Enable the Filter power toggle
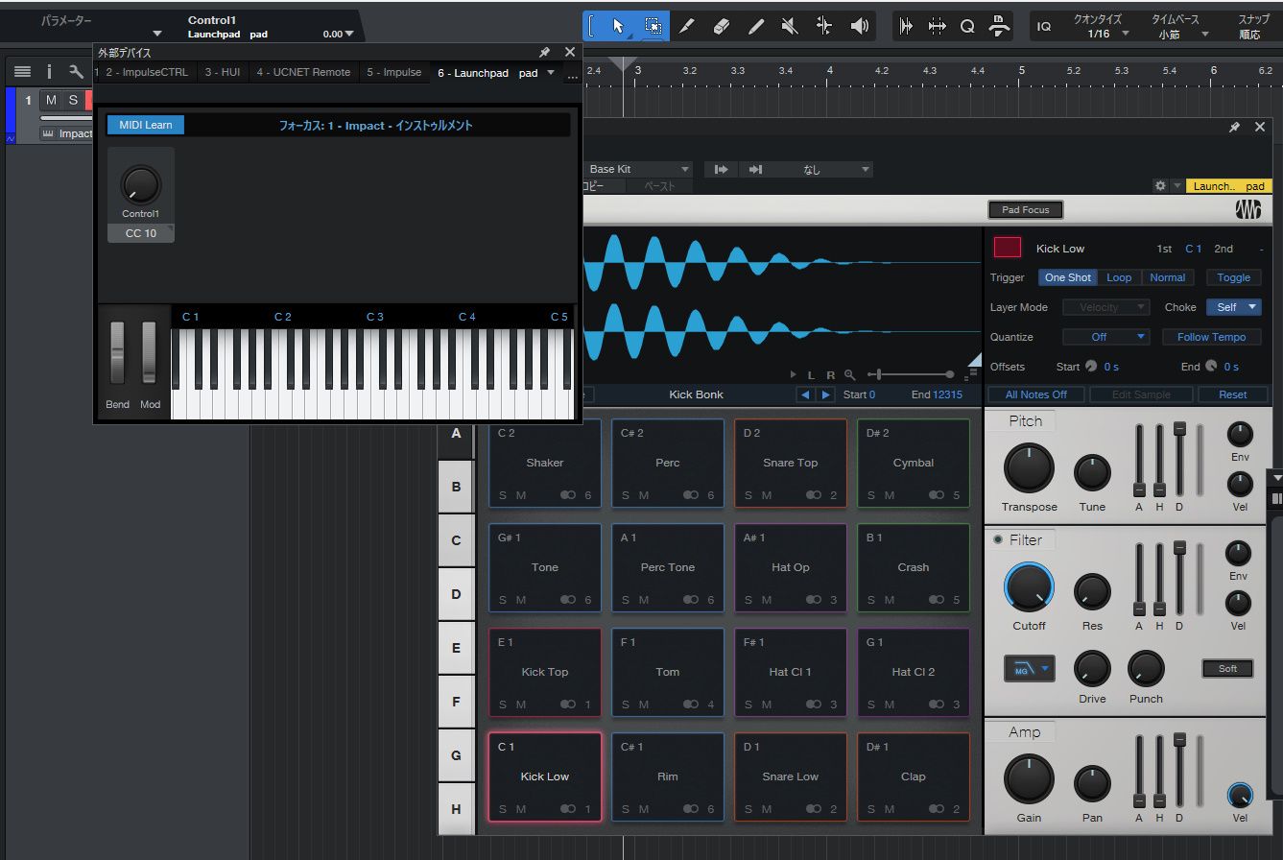This screenshot has height=860, width=1283. click(x=998, y=540)
